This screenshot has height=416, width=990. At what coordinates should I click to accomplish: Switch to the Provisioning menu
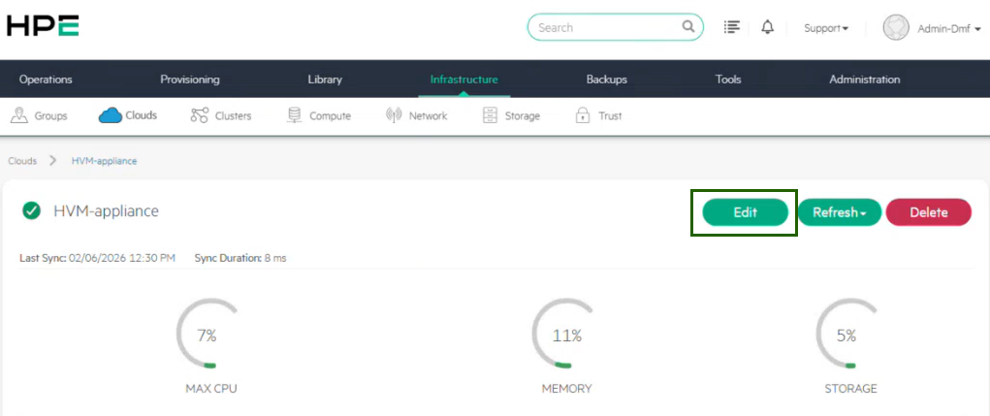[x=190, y=80]
